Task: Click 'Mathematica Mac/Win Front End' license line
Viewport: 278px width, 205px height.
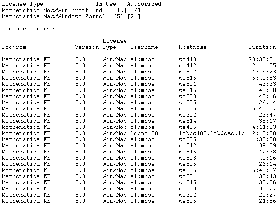Action: [x=47, y=10]
